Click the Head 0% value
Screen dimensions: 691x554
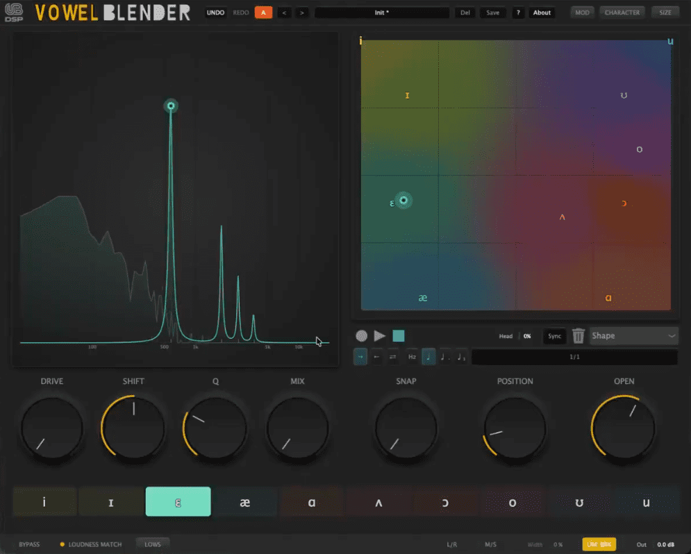527,336
